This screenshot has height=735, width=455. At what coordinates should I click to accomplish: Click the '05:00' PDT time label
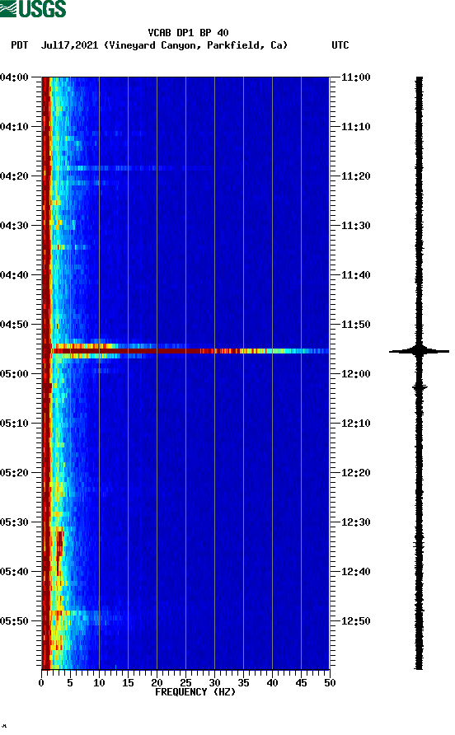coord(14,374)
